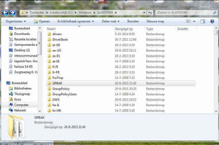Open Help with the question mark icon
The height and width of the screenshot is (145, 219).
click(212, 21)
